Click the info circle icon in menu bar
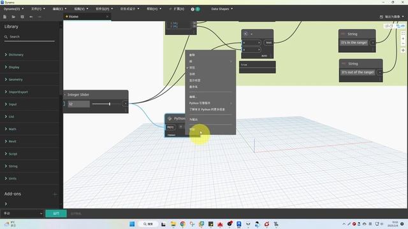408x229 pixels. click(x=193, y=9)
